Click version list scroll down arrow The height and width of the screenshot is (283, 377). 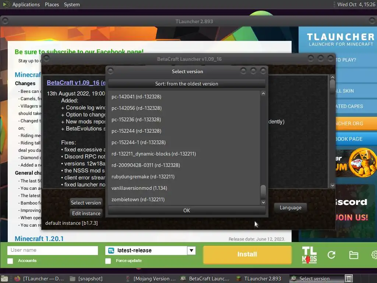pos(263,202)
